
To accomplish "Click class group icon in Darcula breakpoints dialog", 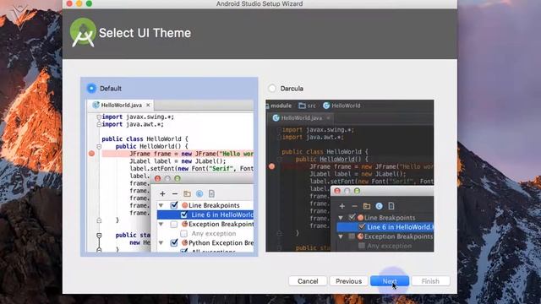I will [x=379, y=206].
